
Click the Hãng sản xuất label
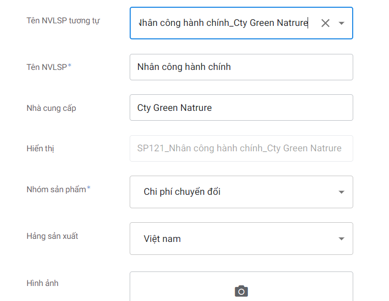click(x=52, y=236)
